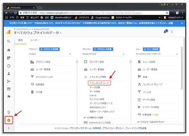Open 検索キーワード除外リスト
The image size is (189, 136).
[x=102, y=112]
